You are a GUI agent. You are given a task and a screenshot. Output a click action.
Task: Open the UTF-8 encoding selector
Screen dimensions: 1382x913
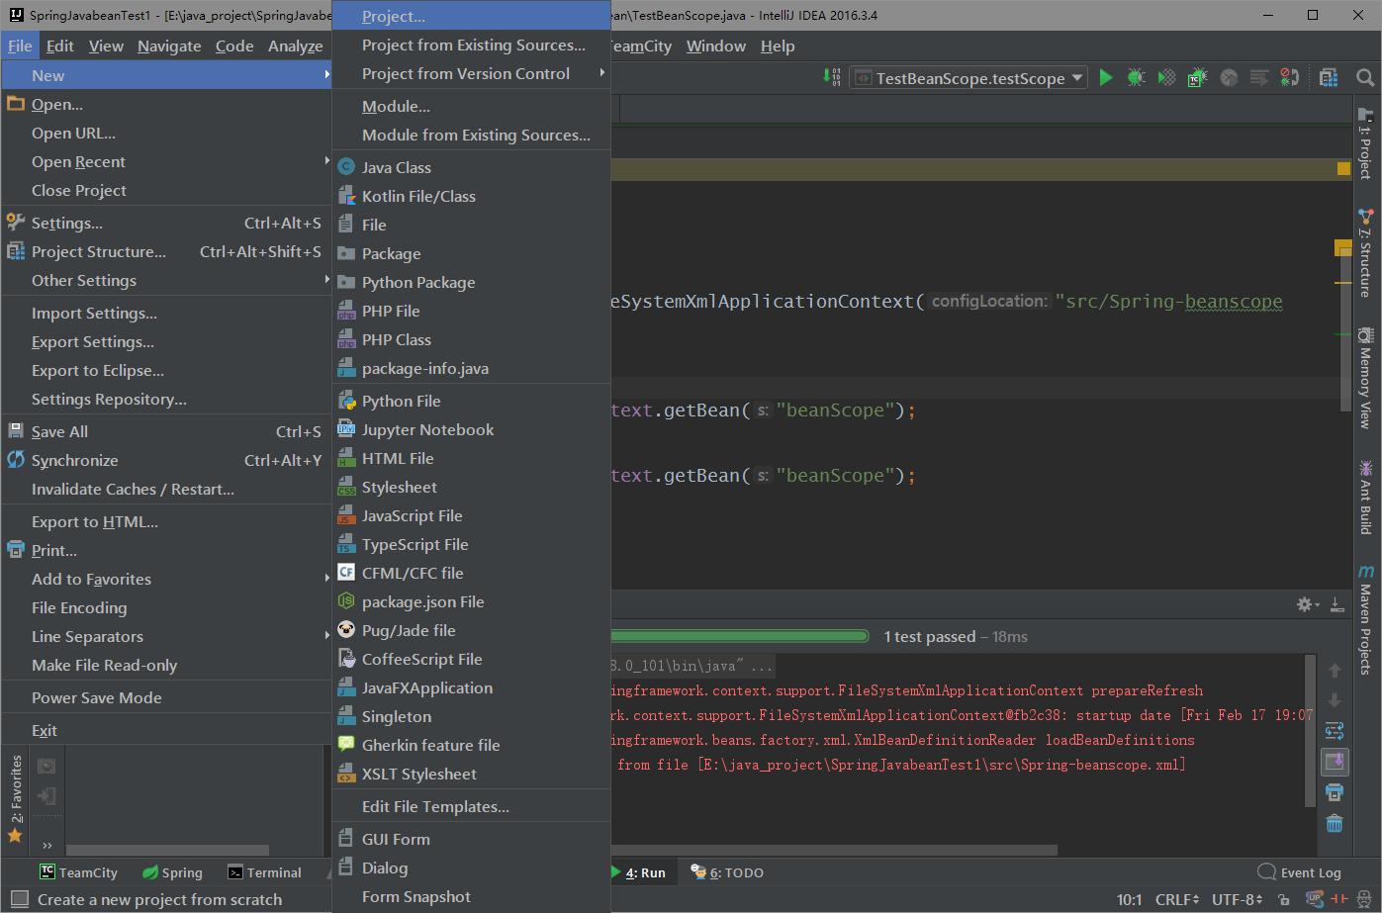1237,899
